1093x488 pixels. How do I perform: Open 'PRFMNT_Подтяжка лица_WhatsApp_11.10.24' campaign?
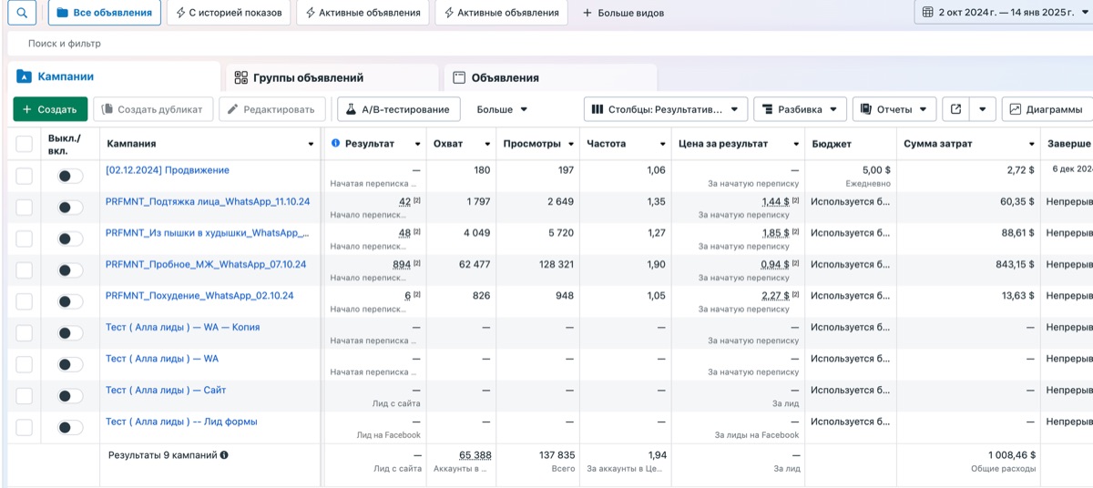point(208,202)
